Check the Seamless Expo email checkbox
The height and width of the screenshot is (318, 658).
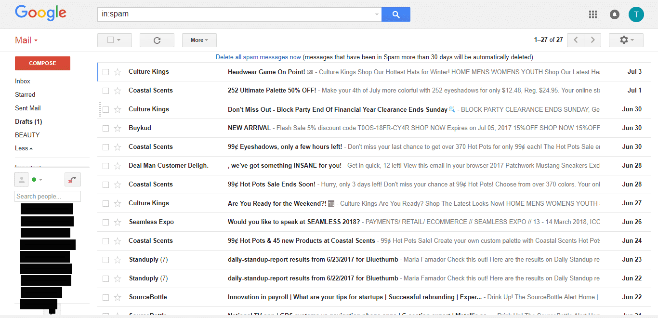point(105,222)
